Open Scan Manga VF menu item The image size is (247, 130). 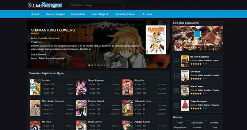click(100, 14)
